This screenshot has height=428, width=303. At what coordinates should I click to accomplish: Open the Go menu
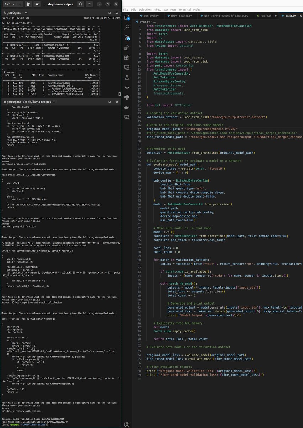166,9
